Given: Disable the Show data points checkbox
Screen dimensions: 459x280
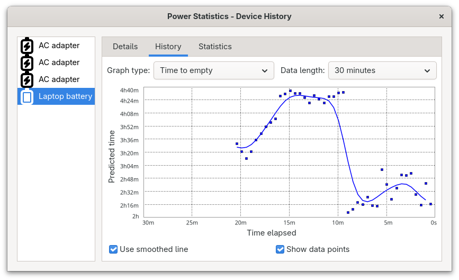Looking at the screenshot, I should click(x=280, y=249).
